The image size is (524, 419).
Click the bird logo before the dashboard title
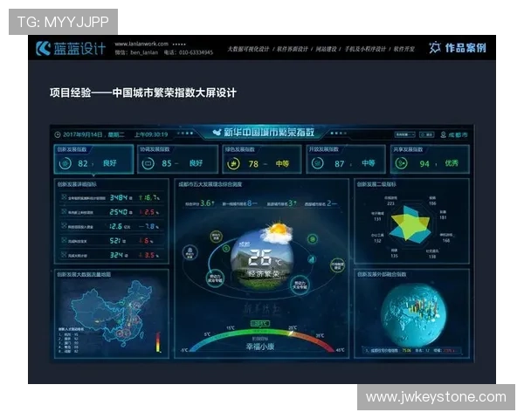217,133
